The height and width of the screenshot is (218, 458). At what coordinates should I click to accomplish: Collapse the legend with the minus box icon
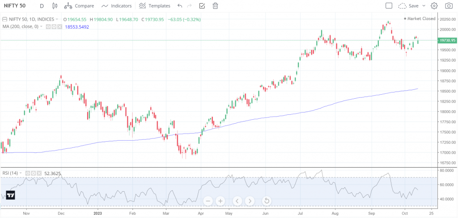[4, 19]
